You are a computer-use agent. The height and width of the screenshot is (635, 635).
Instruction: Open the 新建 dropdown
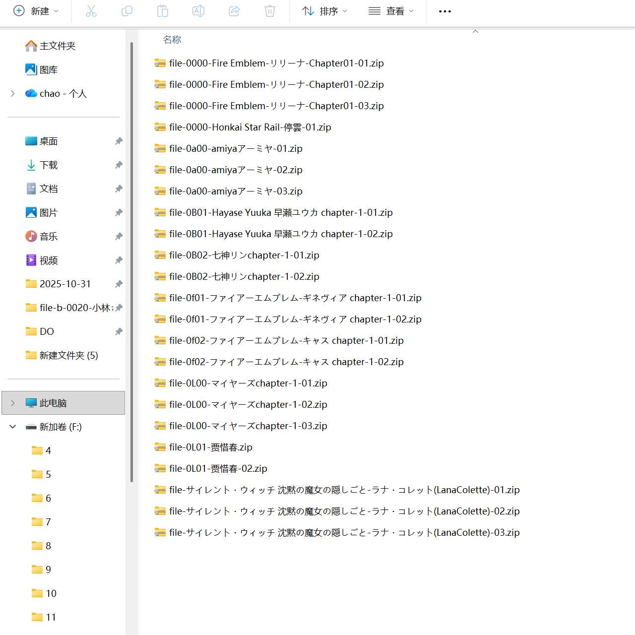click(x=36, y=11)
